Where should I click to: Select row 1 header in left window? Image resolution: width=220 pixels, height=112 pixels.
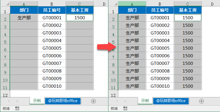click(5, 10)
